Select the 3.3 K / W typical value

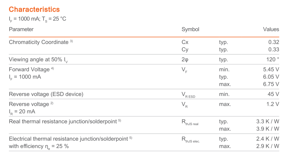point(267,121)
